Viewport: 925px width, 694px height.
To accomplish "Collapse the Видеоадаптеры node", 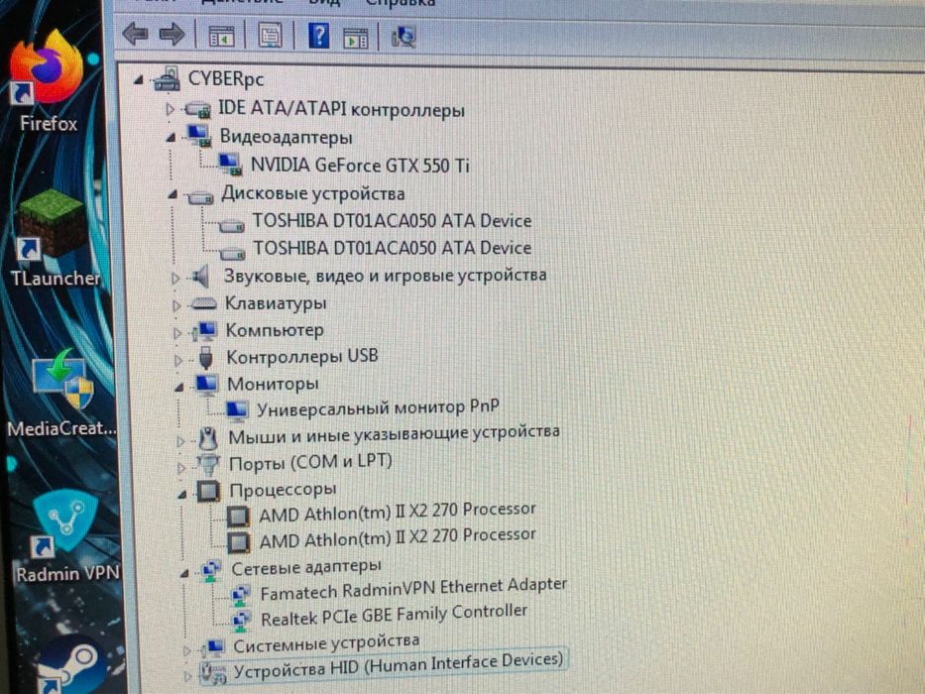I will point(172,138).
